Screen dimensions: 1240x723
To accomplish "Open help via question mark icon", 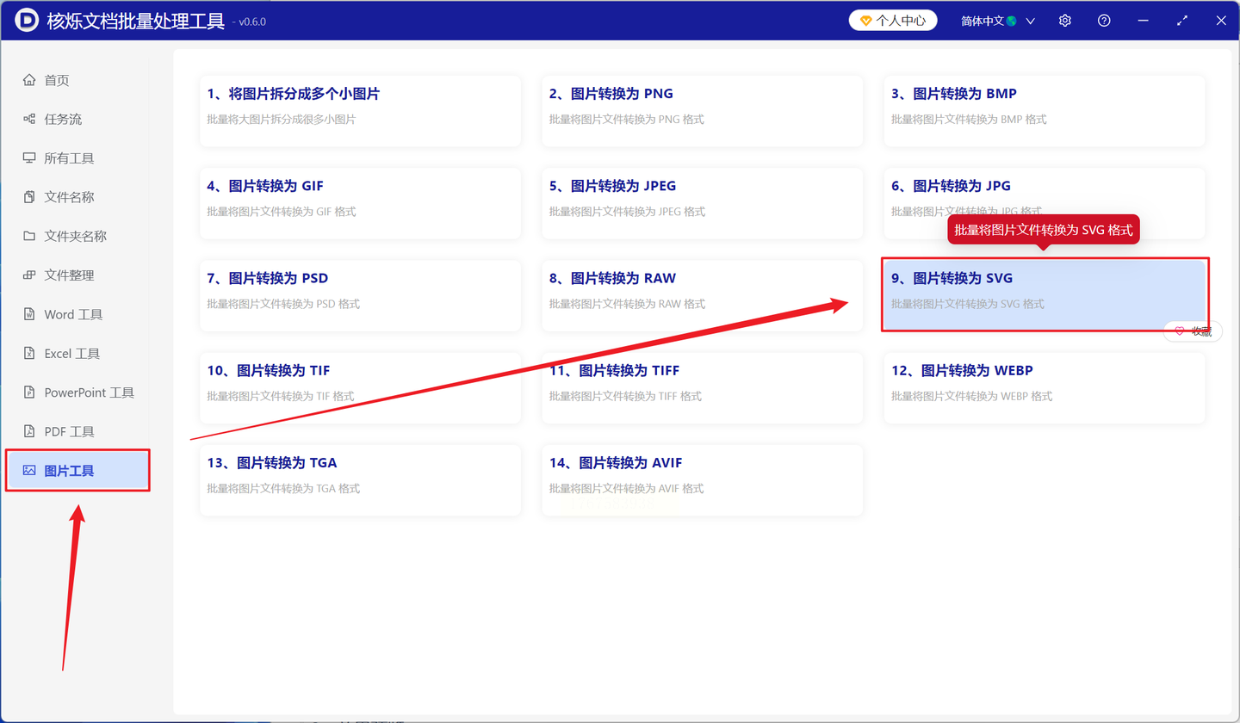I will pos(1104,21).
